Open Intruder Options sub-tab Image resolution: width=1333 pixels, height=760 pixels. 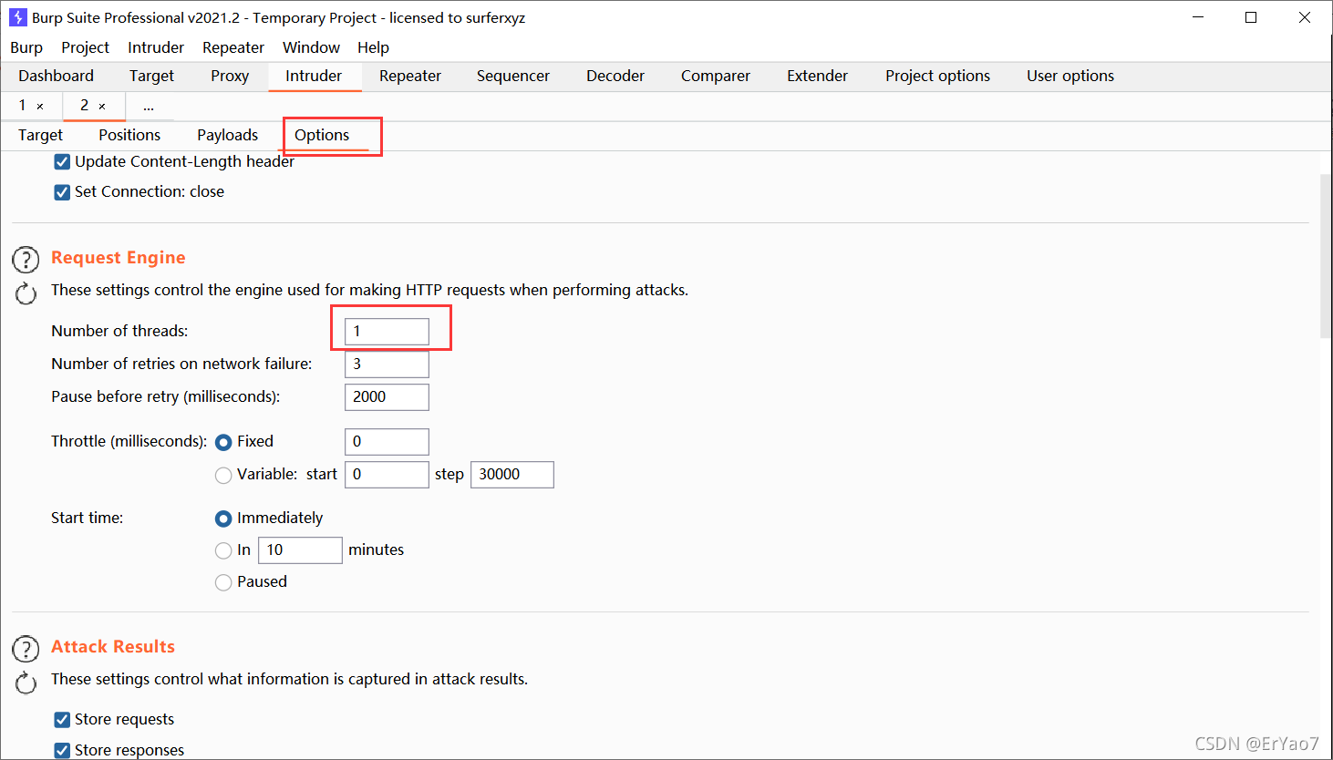point(322,136)
